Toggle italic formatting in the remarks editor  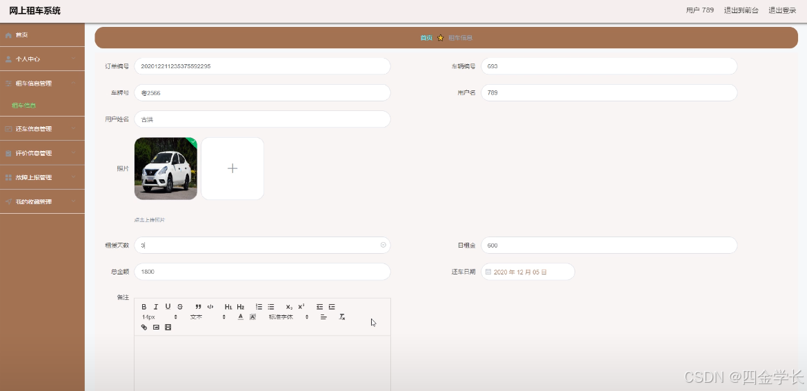click(156, 307)
